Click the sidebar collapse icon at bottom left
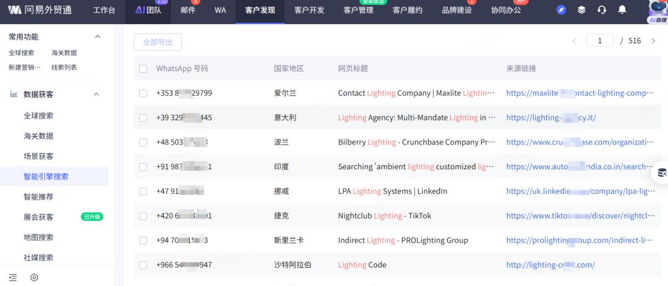The width and height of the screenshot is (668, 286). coord(13,277)
